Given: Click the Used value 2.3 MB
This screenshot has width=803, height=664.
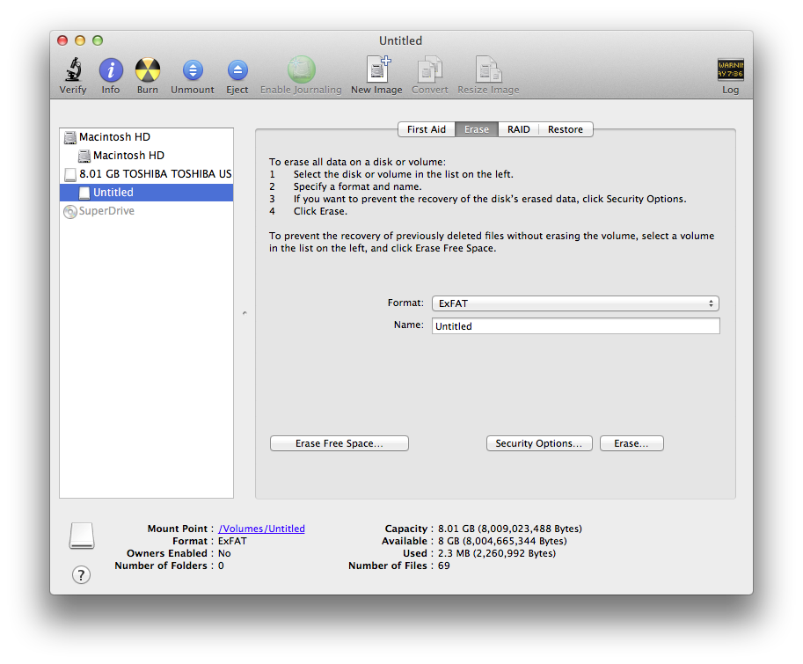Looking at the screenshot, I should tap(496, 553).
